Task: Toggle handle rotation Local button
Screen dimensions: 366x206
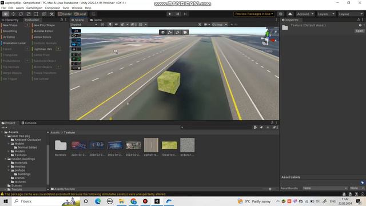Action: point(80,14)
